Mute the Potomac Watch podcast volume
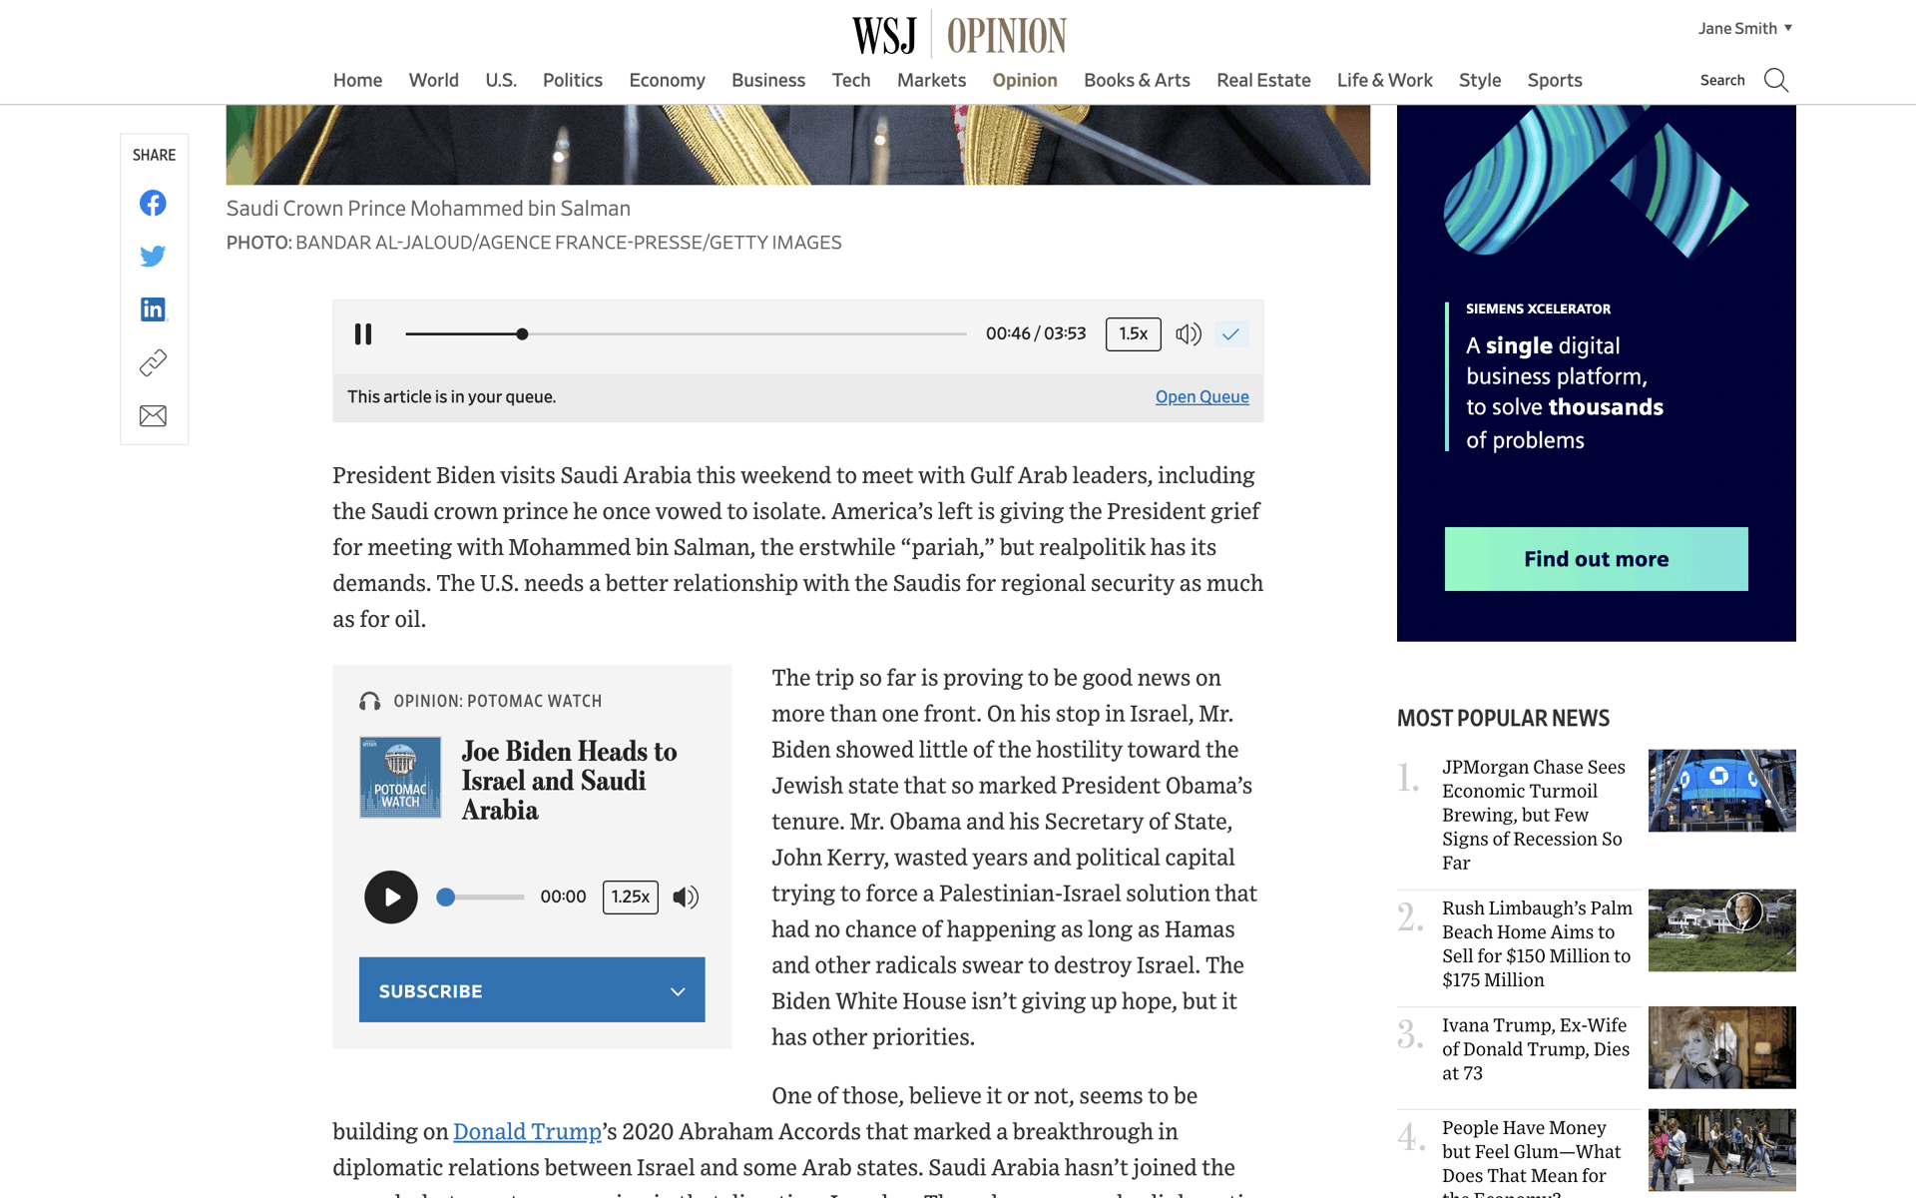1916x1198 pixels. tap(686, 897)
